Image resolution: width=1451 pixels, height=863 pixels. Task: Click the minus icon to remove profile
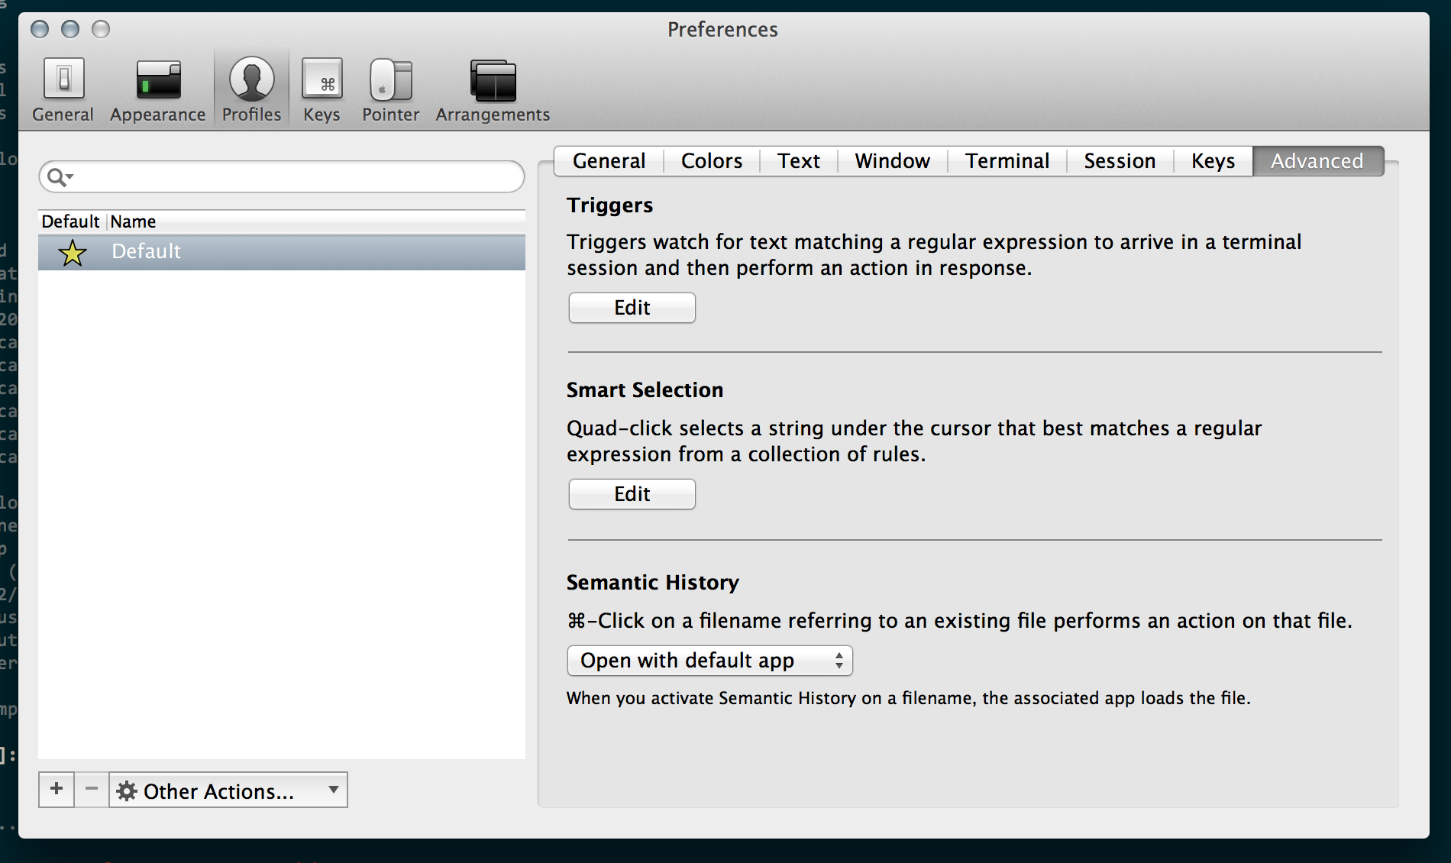pyautogui.click(x=92, y=789)
